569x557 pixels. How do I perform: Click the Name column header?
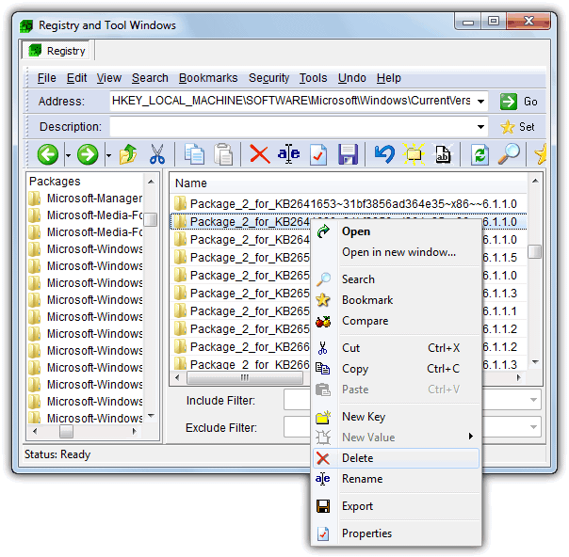click(349, 183)
